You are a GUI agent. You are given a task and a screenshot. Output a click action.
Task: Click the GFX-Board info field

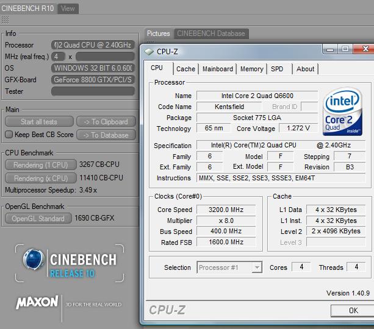[93, 80]
